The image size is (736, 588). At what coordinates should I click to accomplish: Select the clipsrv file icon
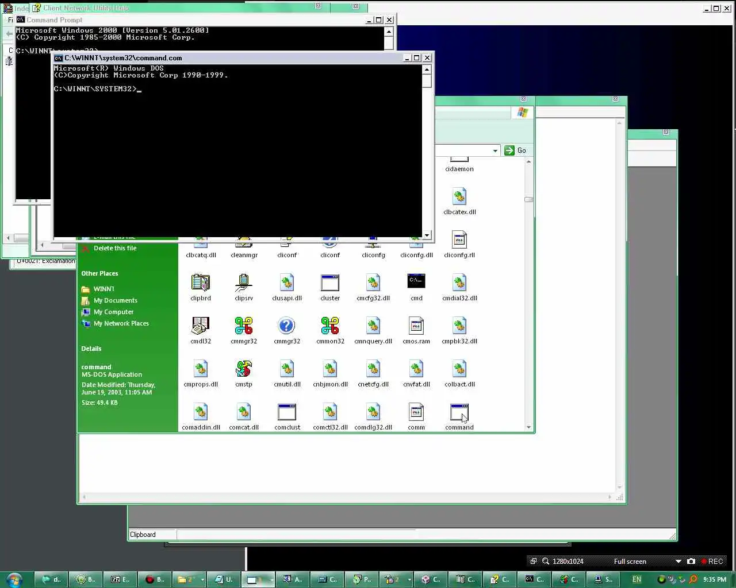tap(244, 282)
